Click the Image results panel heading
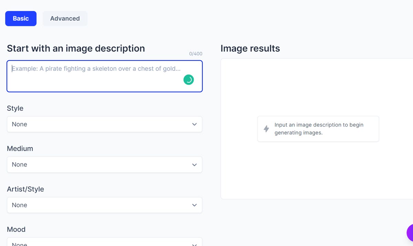 pos(250,49)
